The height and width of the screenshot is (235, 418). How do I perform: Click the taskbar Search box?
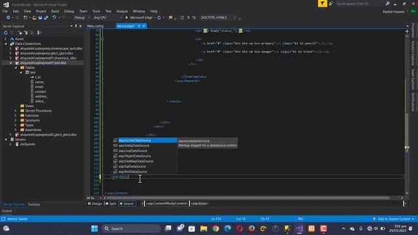point(132,228)
